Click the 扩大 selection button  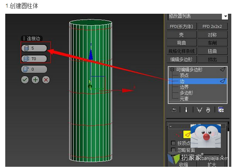(212, 164)
